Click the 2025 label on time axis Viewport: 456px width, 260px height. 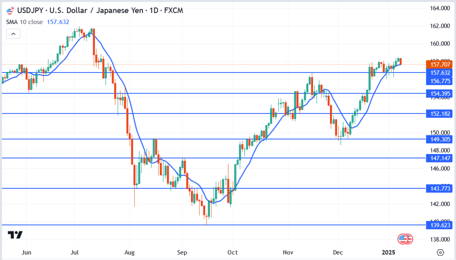(389, 252)
